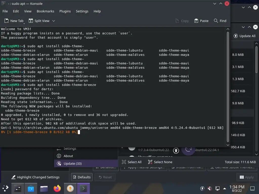The height and width of the screenshot is (194, 259).
Task: Open Dolphin file manager from taskbar
Action: (44, 188)
